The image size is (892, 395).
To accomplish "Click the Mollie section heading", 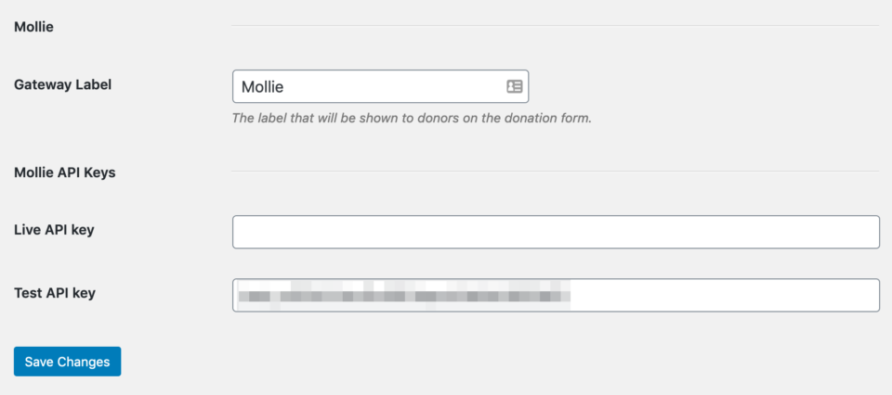I will [x=33, y=27].
